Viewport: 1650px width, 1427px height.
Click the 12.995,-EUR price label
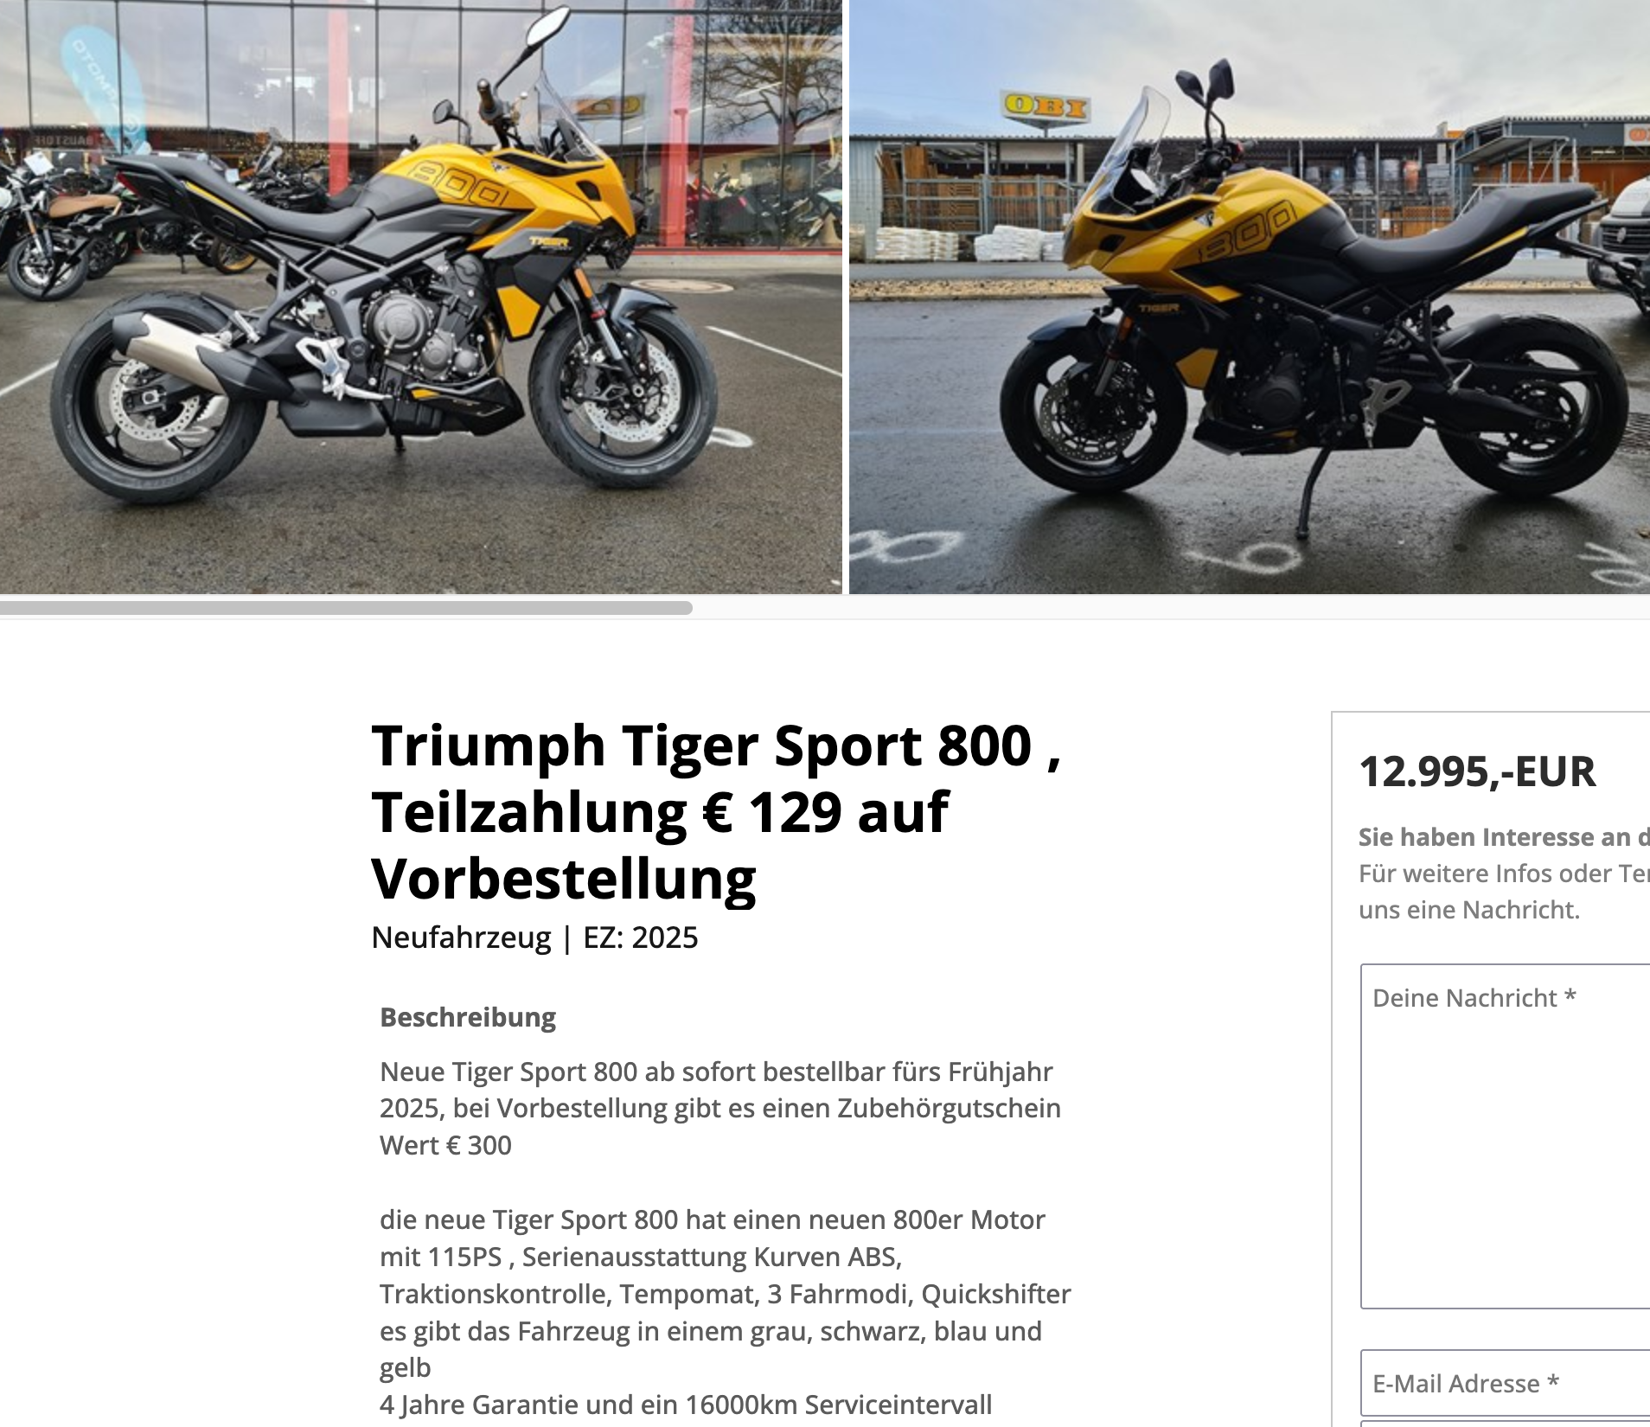coord(1477,771)
